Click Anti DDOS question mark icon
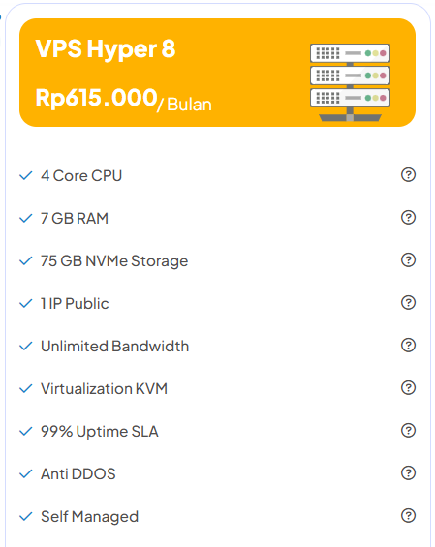Screen dimensions: 435x547 click(408, 472)
